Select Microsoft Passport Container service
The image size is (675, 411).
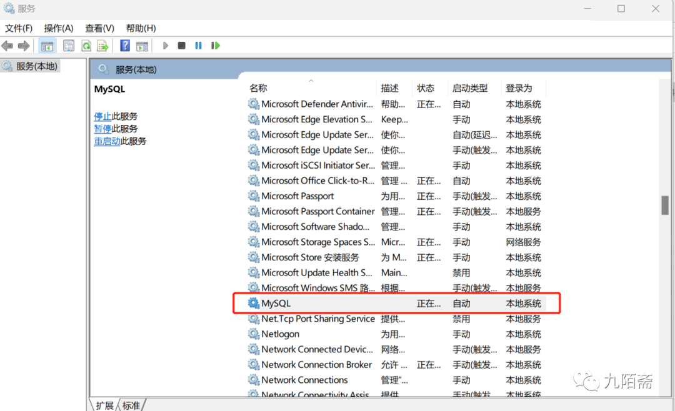396,211
